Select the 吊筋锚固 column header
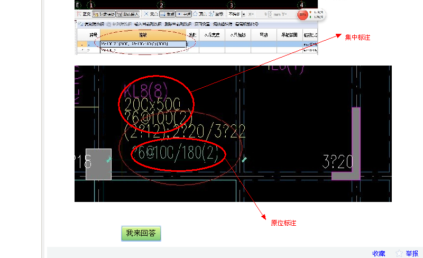Image resolution: width=423 pixels, height=258 pixels. (x=290, y=35)
